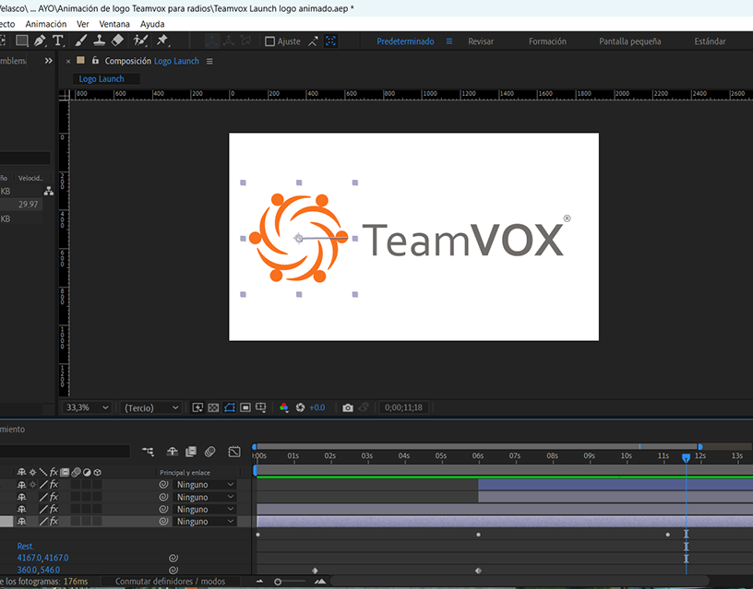Open the (Tercio) resolution dropdown
Viewport: 753px width, 589px height.
click(151, 407)
